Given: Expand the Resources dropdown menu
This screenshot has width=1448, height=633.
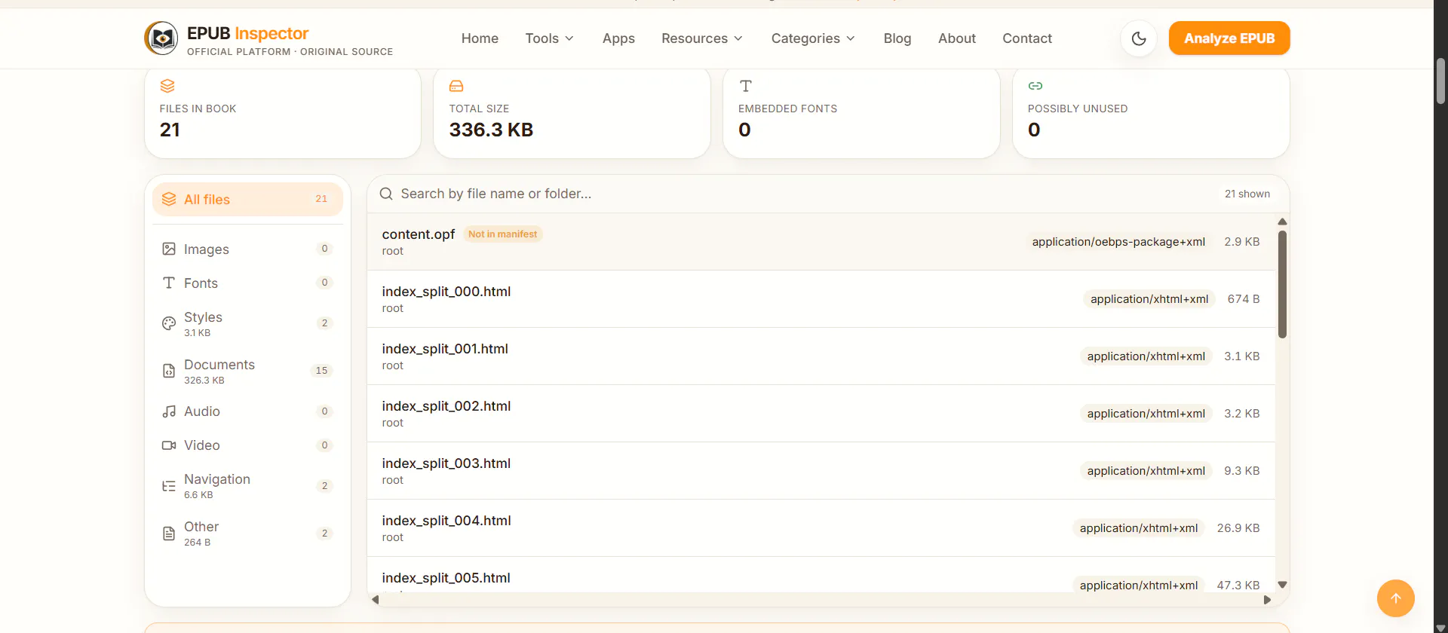Looking at the screenshot, I should pyautogui.click(x=702, y=38).
